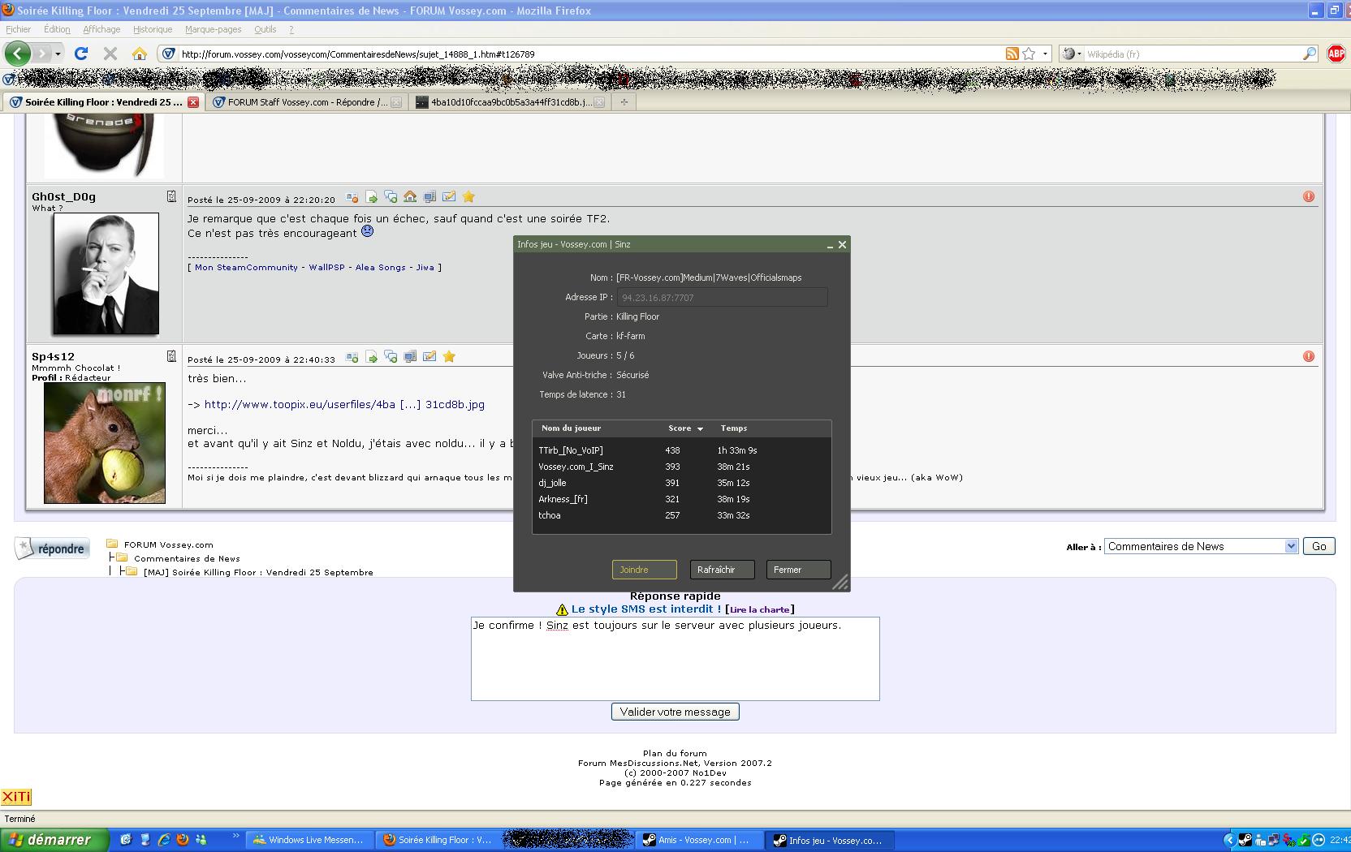The height and width of the screenshot is (852, 1351).
Task: Open the toopix.eu image link in Sp4s12's post
Action: pos(344,404)
